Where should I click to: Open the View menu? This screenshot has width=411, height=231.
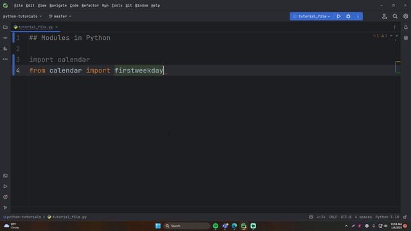[42, 5]
